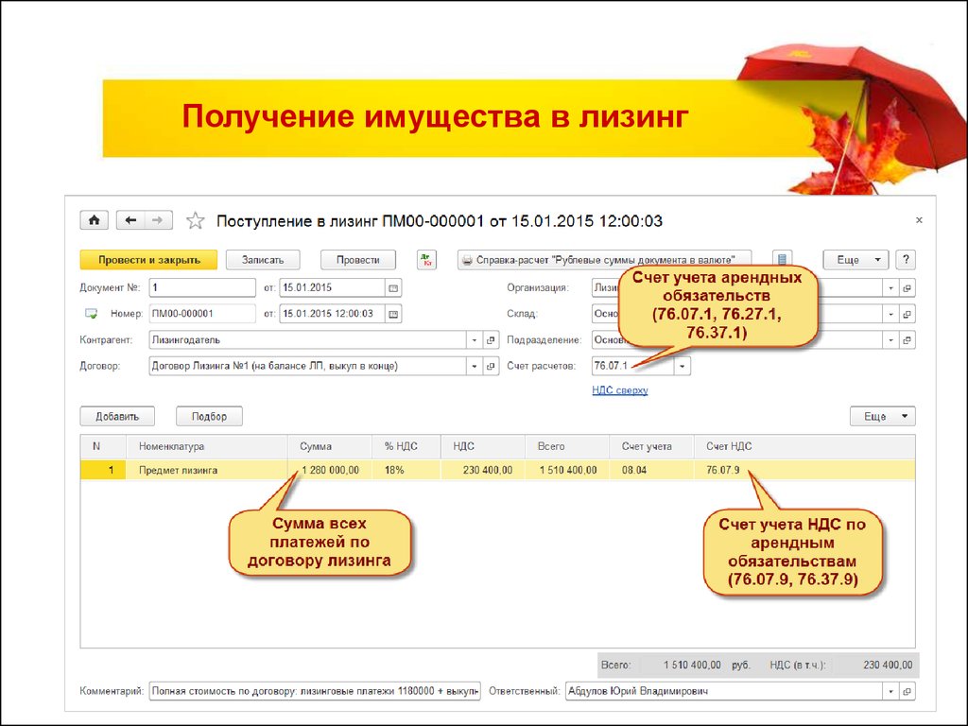Click the Провести button
The image size is (968, 726).
click(358, 260)
